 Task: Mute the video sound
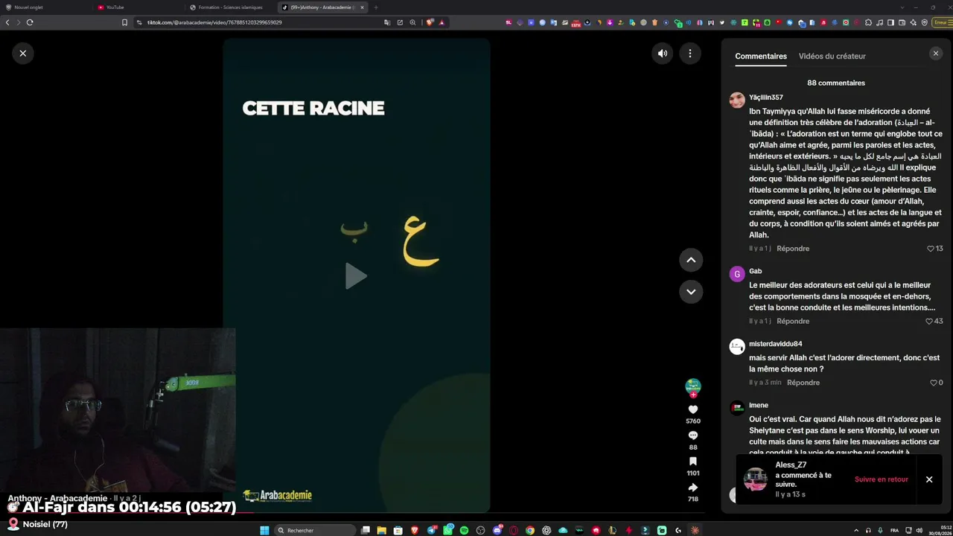[x=662, y=54]
